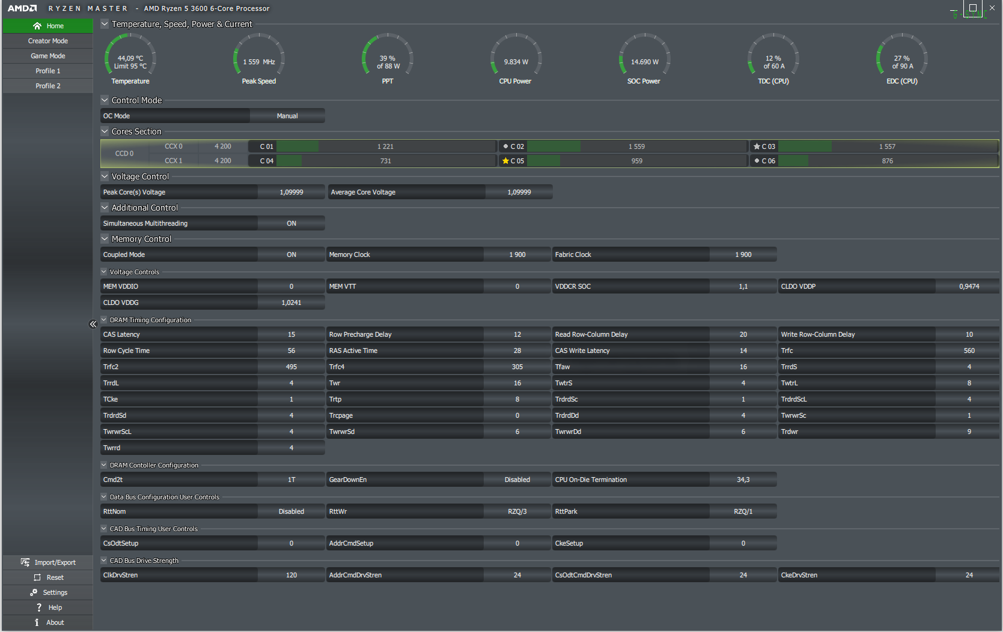Open Import/Export
The width and height of the screenshot is (1003, 632).
coord(48,562)
